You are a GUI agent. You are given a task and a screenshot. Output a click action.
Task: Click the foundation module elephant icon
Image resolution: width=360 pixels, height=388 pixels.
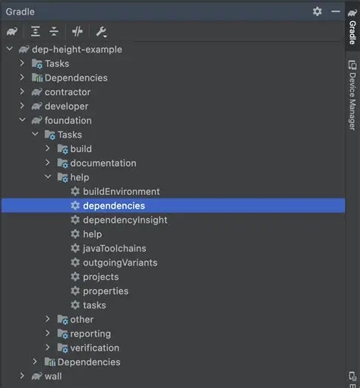(x=37, y=120)
